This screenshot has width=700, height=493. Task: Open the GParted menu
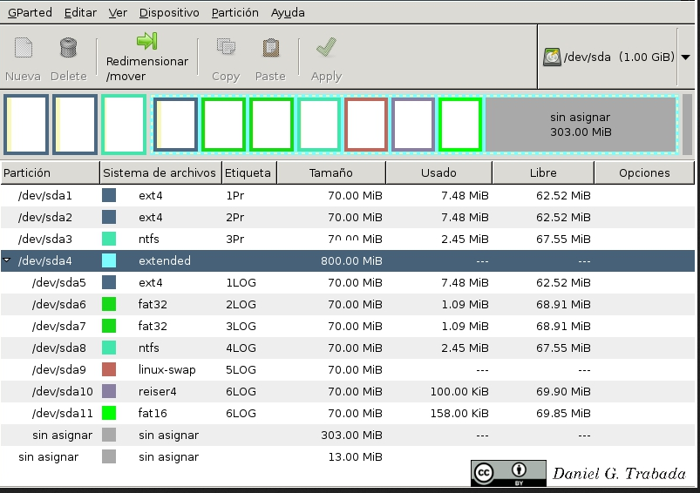coord(30,12)
